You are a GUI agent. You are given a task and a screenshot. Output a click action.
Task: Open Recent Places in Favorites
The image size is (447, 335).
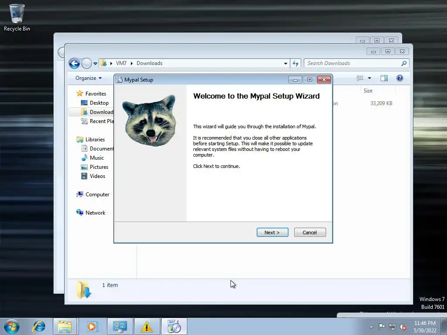tap(101, 121)
